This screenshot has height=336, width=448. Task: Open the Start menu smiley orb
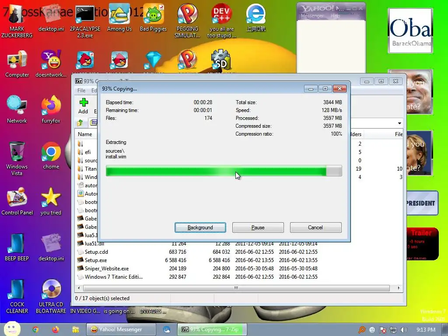(12, 329)
